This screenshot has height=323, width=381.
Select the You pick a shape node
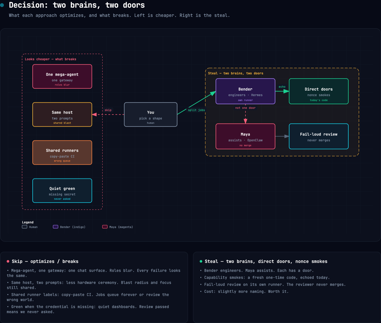coord(151,115)
